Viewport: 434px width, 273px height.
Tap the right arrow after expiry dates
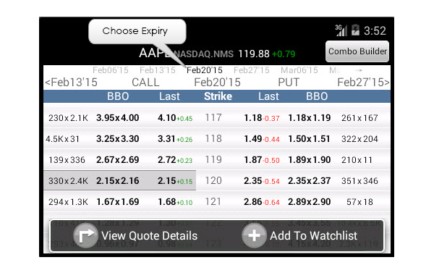tap(359, 70)
